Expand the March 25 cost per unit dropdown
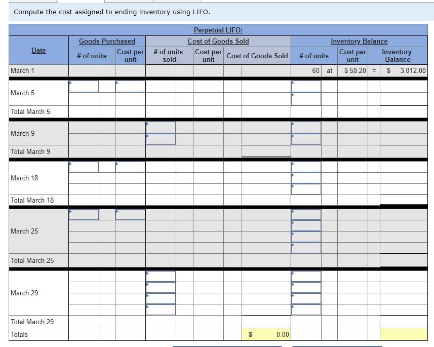Image resolution: width=434 pixels, height=347 pixels. coord(131,214)
